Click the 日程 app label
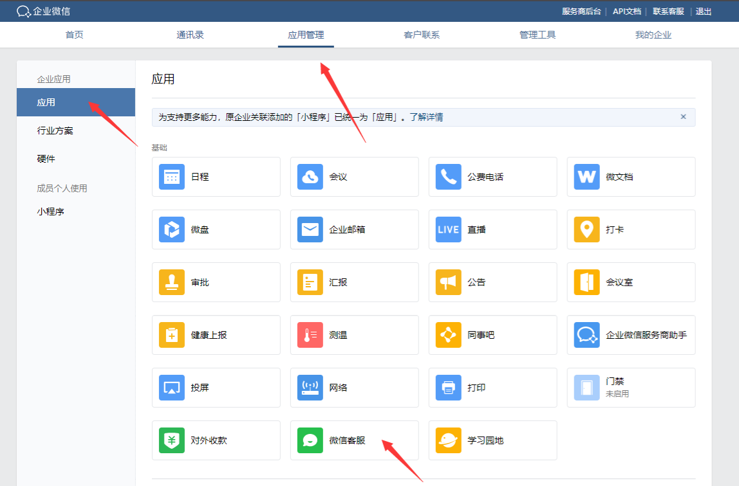Screen dimensions: 739x486 (200, 177)
